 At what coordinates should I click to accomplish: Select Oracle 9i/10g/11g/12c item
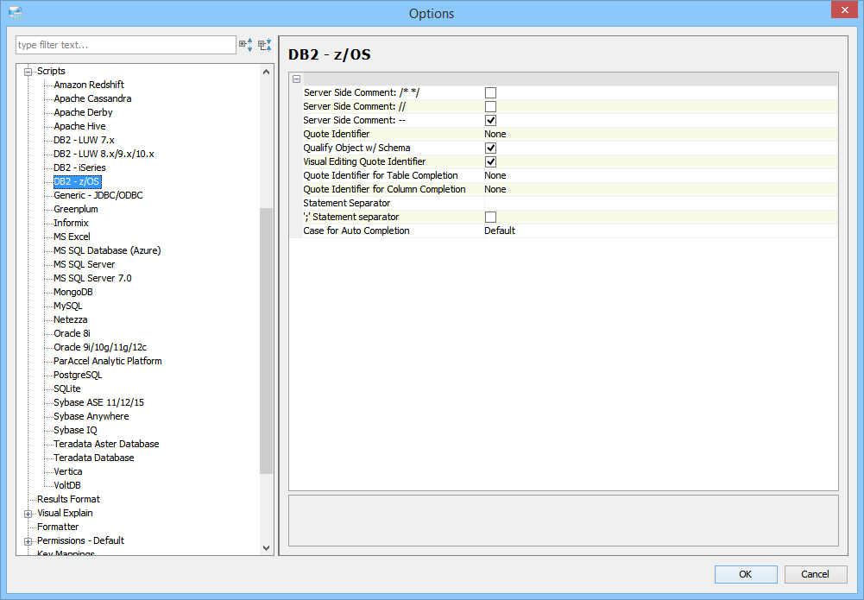[x=100, y=346]
